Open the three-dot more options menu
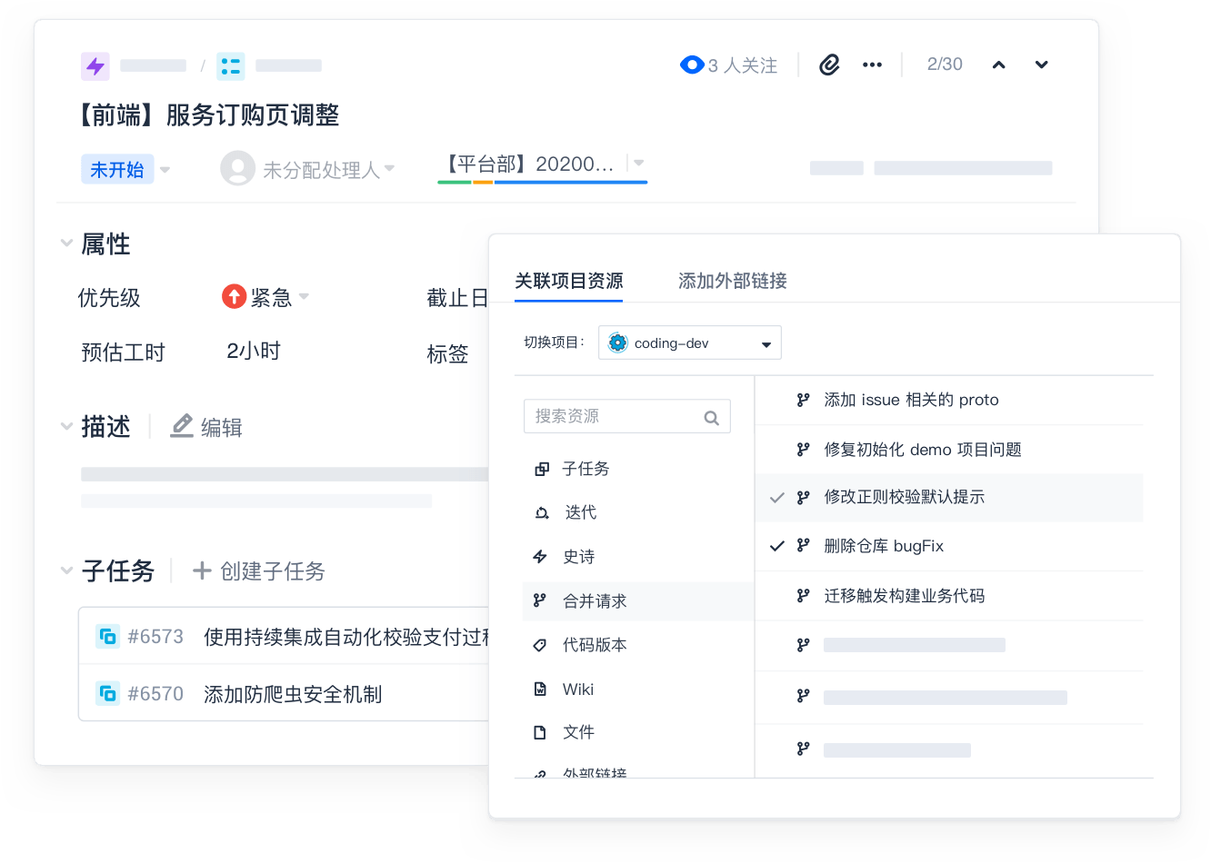1211x863 pixels. 872,64
